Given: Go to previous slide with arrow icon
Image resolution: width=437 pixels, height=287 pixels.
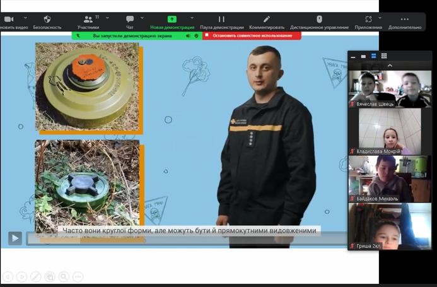Looking at the screenshot, I should click(x=8, y=277).
